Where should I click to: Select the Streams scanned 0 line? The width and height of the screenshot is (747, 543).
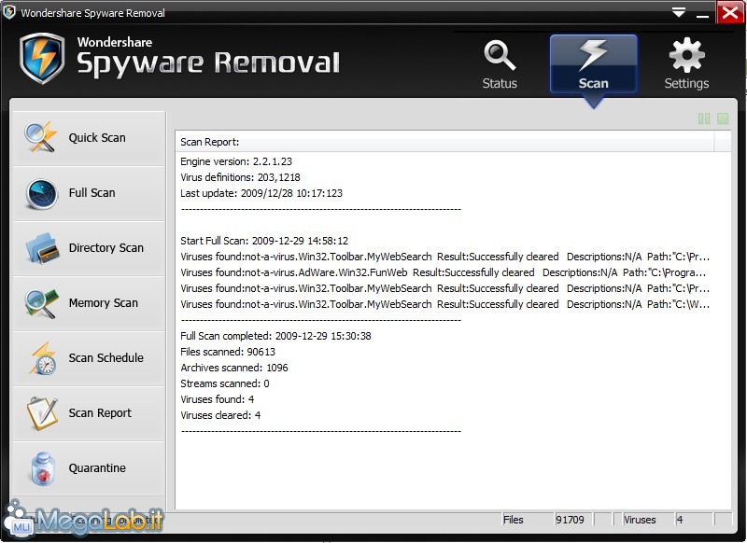coord(225,383)
